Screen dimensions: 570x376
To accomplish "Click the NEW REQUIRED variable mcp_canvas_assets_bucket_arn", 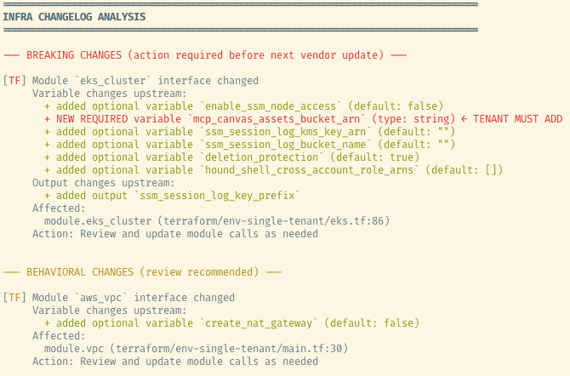I will pos(276,119).
